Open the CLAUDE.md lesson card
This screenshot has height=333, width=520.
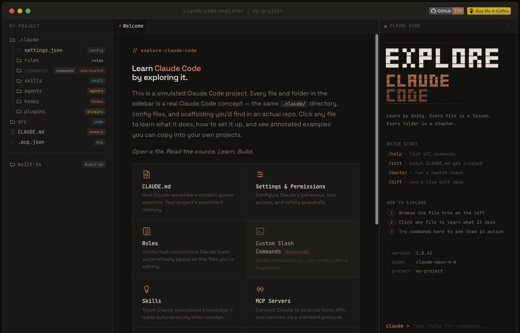189,192
